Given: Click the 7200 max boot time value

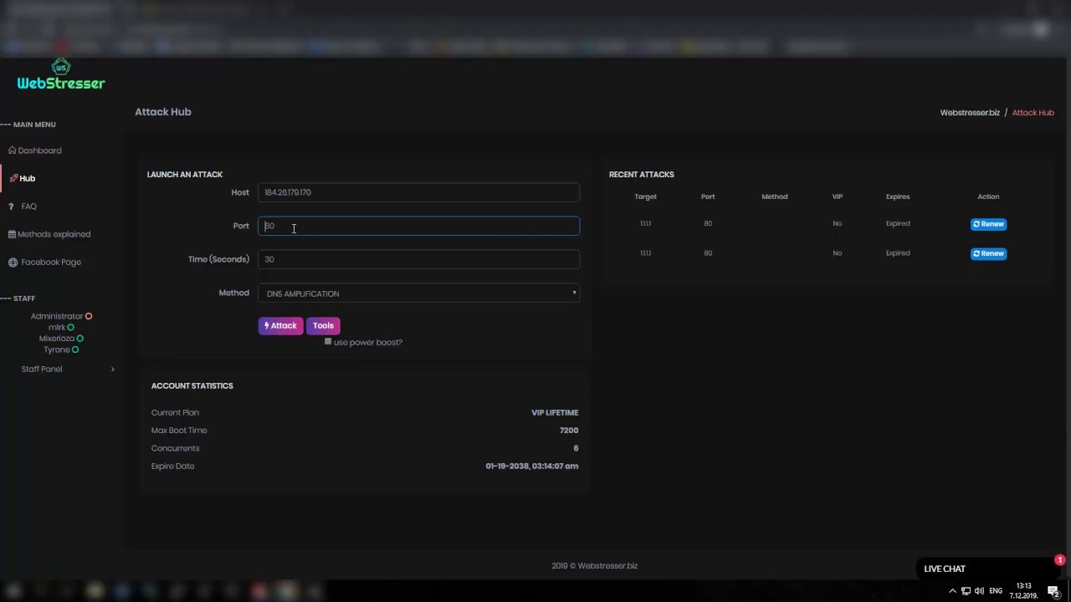Looking at the screenshot, I should tap(569, 431).
